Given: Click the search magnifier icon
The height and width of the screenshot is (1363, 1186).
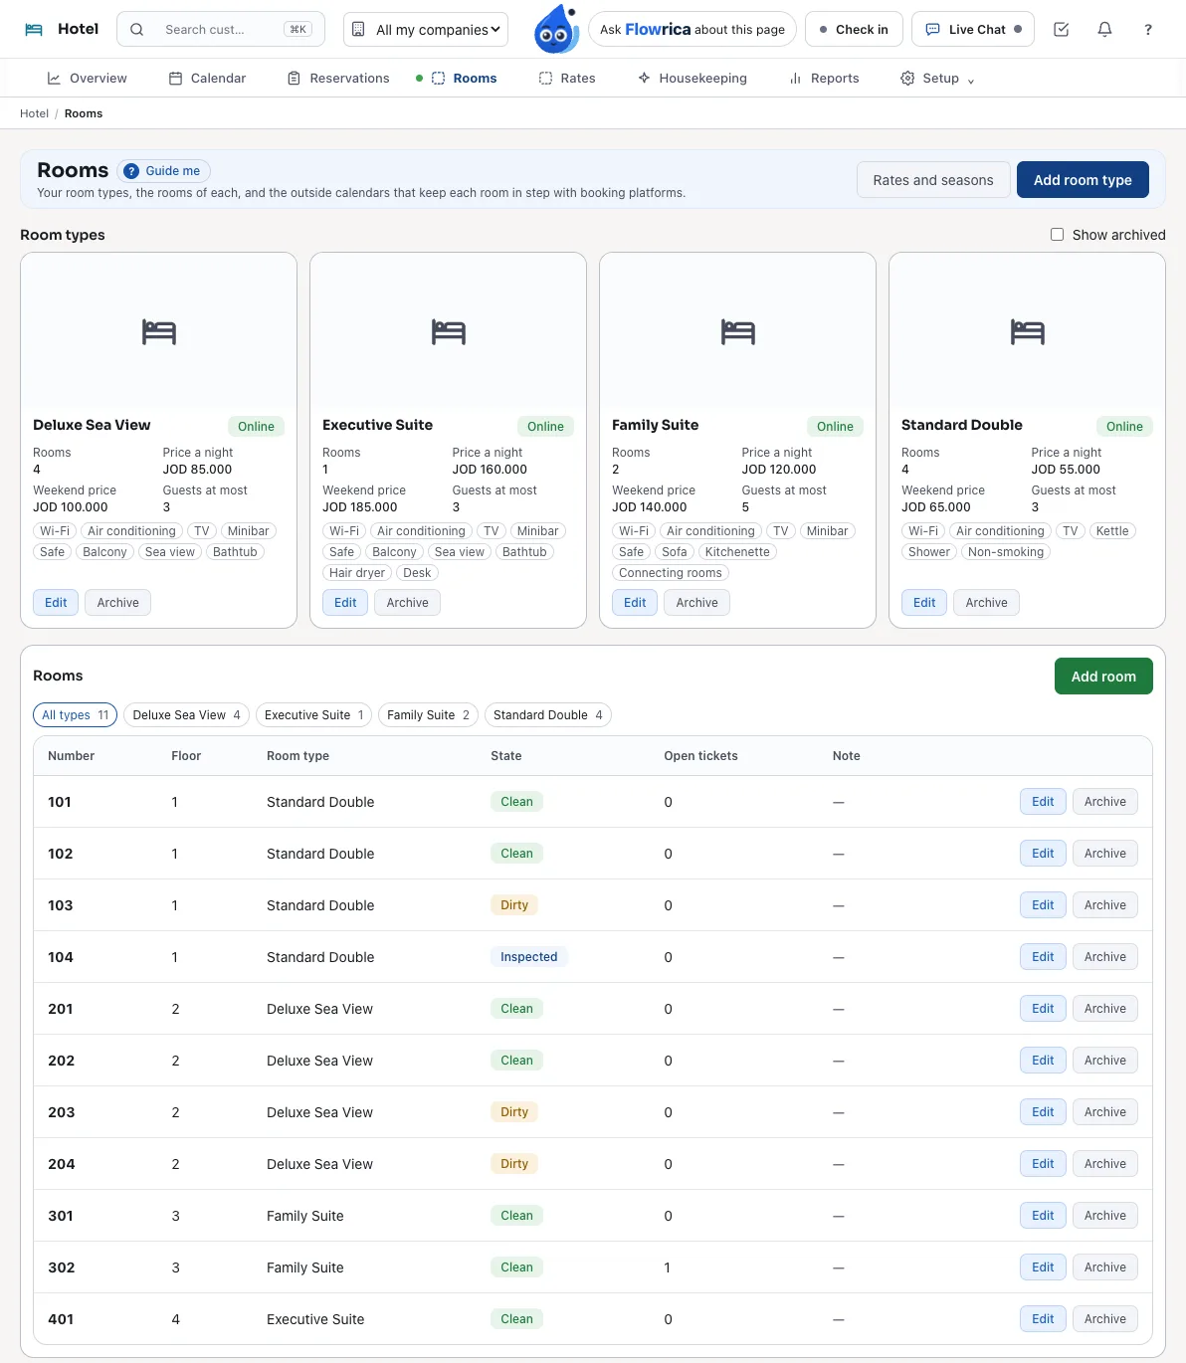Looking at the screenshot, I should pyautogui.click(x=137, y=30).
